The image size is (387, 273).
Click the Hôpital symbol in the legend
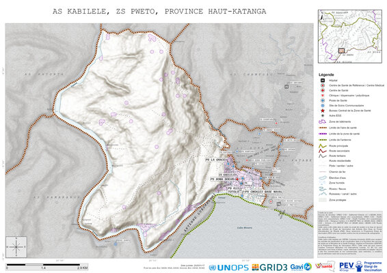point(322,81)
